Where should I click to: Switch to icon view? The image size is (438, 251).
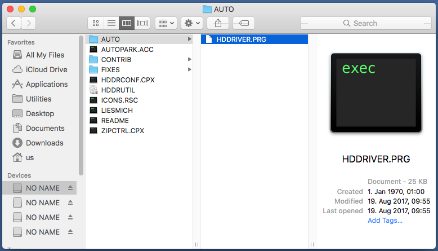coord(96,23)
